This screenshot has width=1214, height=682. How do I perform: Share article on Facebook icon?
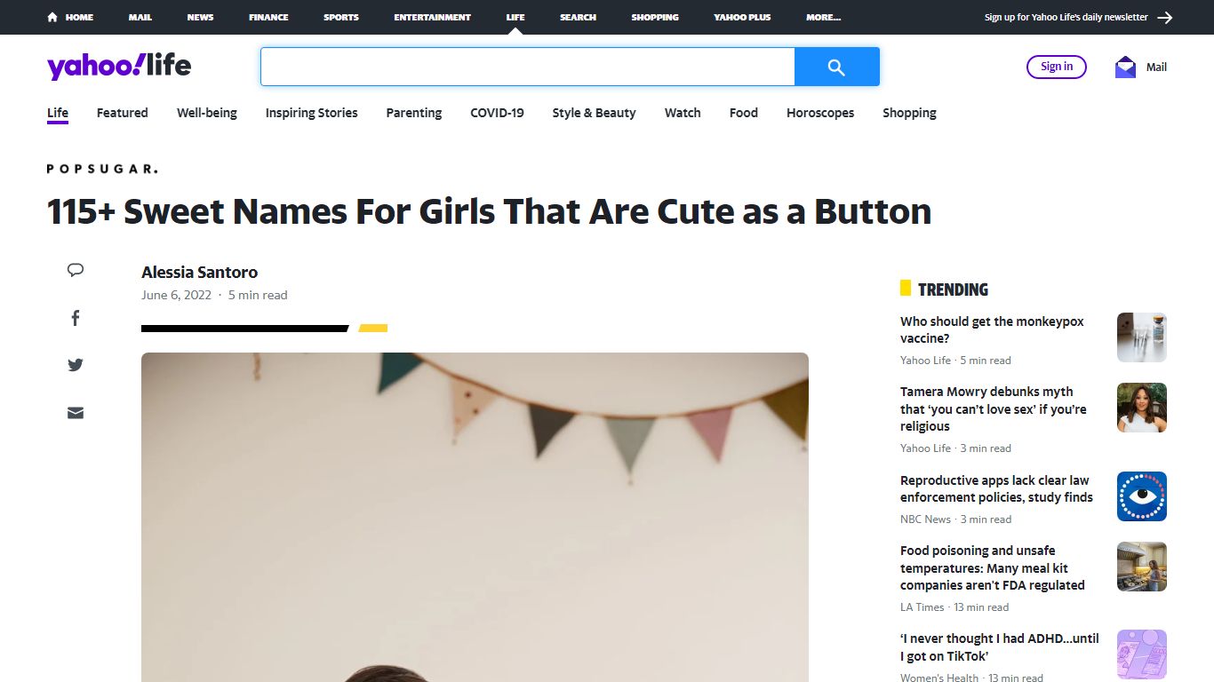tap(76, 318)
